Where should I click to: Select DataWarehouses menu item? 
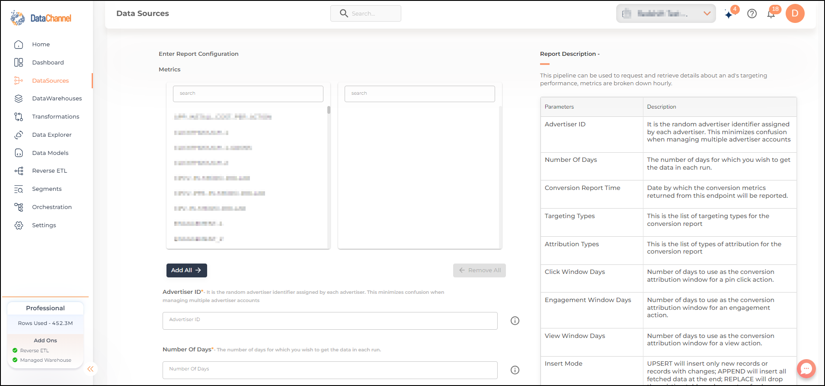(x=57, y=99)
